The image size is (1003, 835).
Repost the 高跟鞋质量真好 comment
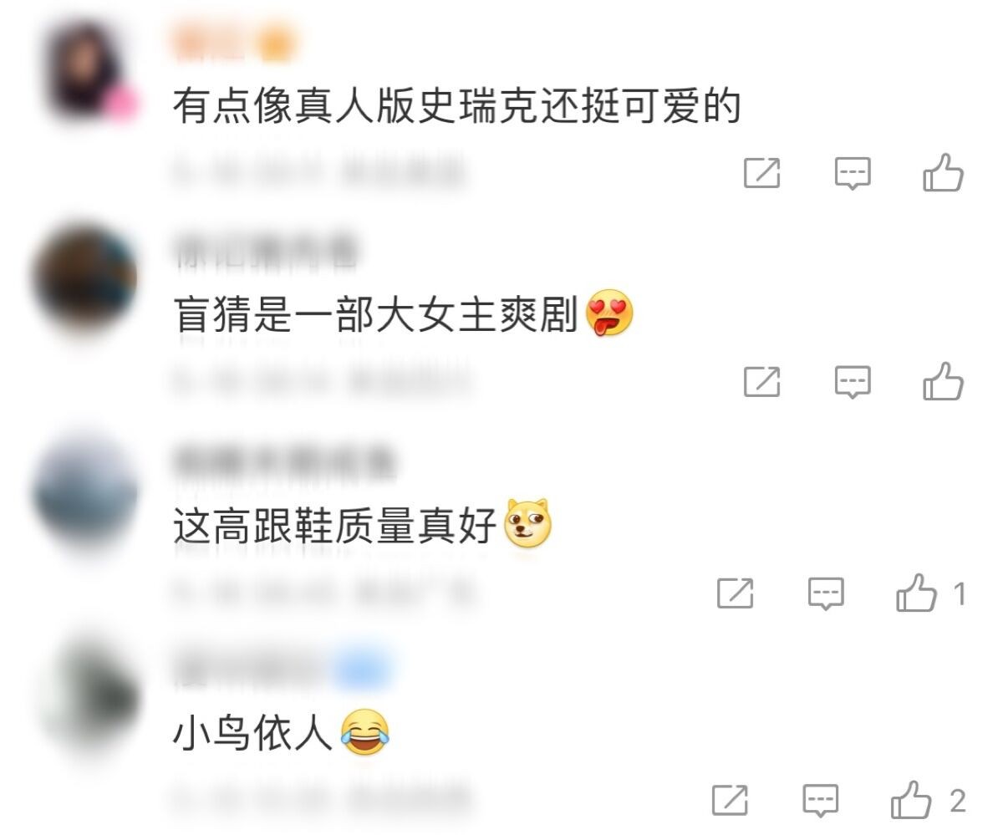[735, 593]
